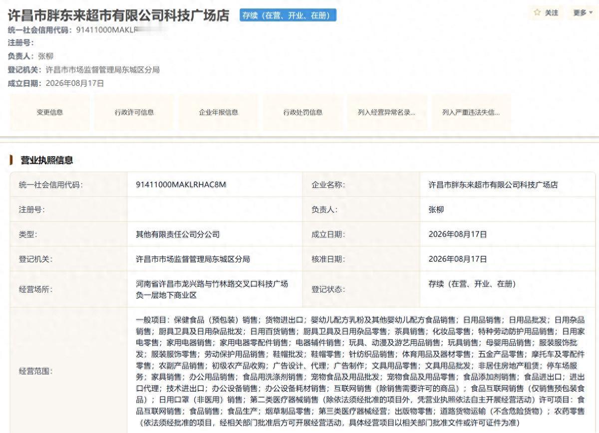The height and width of the screenshot is (433, 599).
Task: Click 登记状态 value 存续 in table
Action: 472,284
